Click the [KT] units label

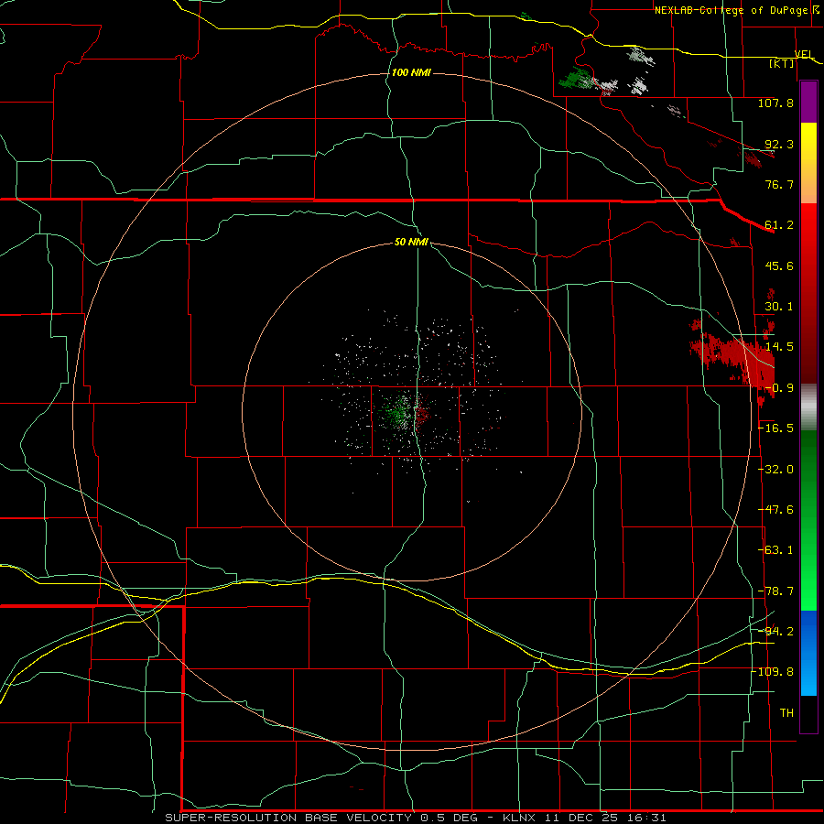782,63
